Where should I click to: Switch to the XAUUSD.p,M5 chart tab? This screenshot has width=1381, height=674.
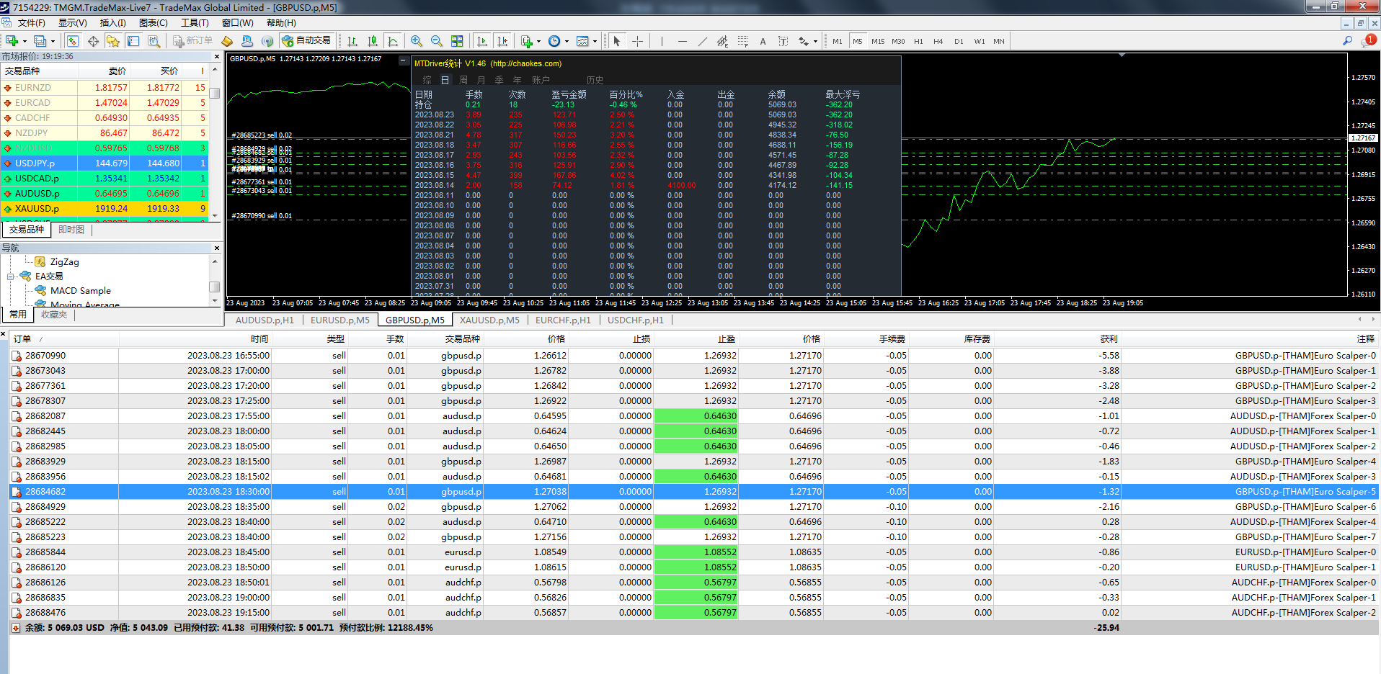(x=489, y=320)
